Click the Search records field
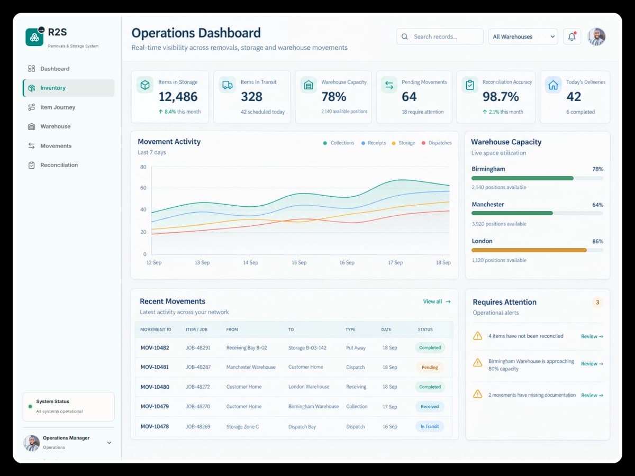The width and height of the screenshot is (635, 476). pyautogui.click(x=440, y=36)
